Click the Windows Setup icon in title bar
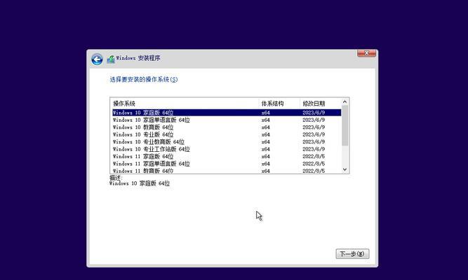Screen dimensions: 468x280 tap(111, 59)
